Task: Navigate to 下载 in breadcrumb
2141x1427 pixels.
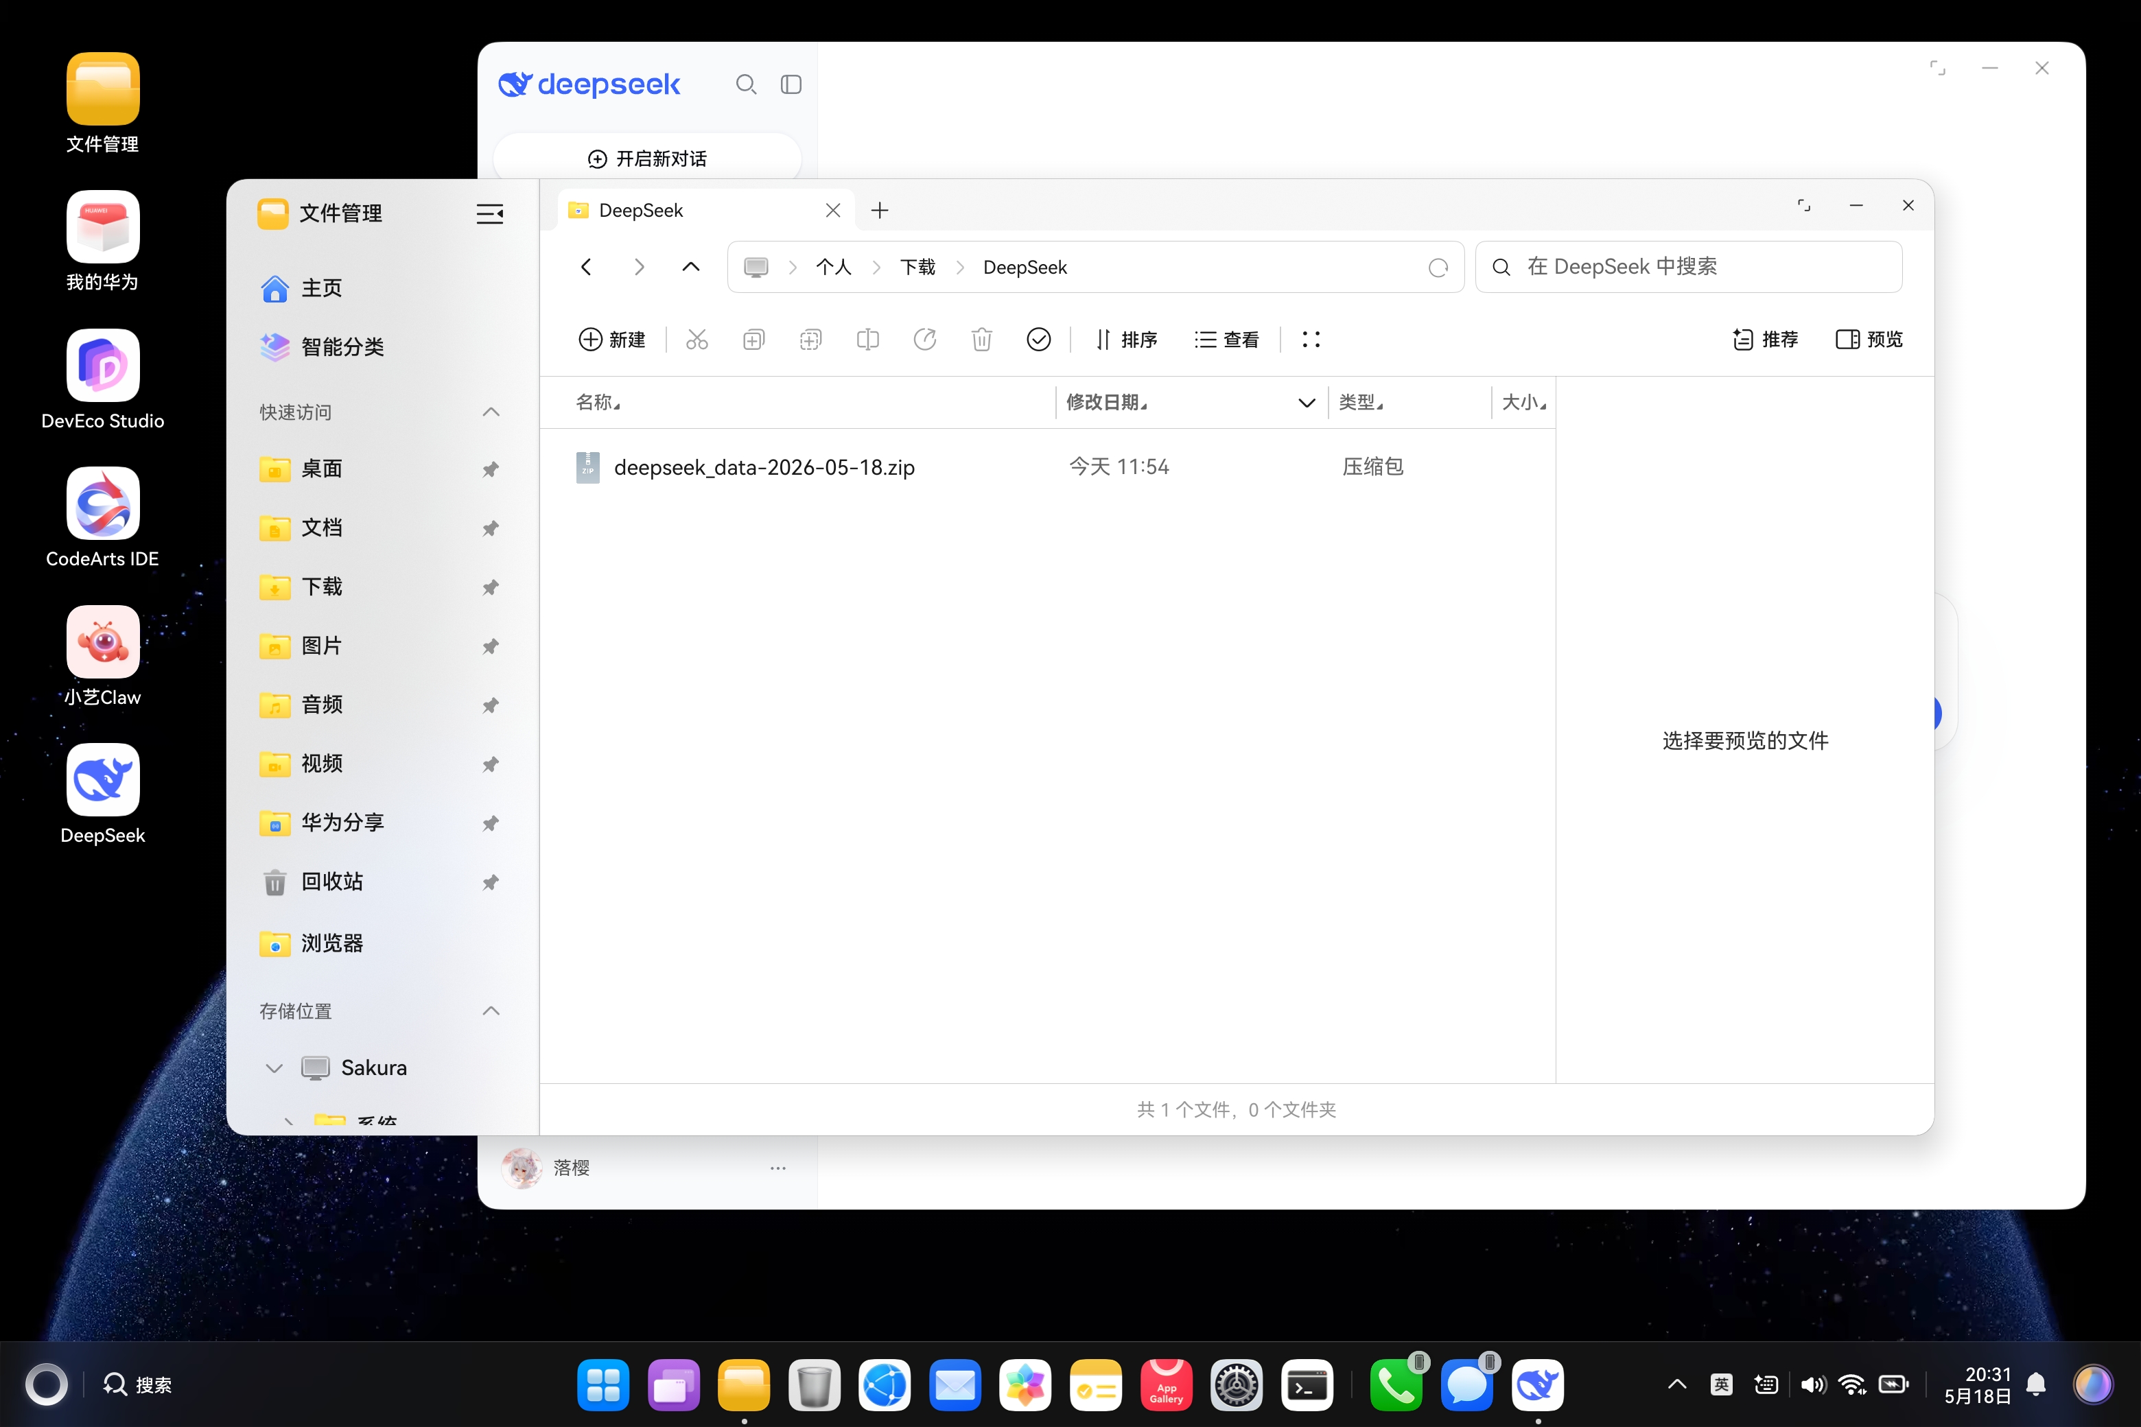Action: (x=917, y=267)
